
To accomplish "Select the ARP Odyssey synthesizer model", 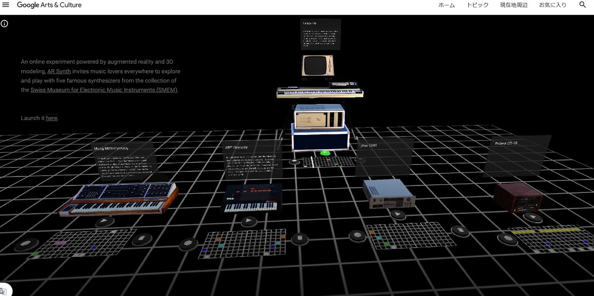I will [x=251, y=198].
